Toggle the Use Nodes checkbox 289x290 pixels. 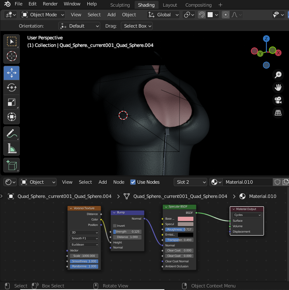pyautogui.click(x=133, y=182)
